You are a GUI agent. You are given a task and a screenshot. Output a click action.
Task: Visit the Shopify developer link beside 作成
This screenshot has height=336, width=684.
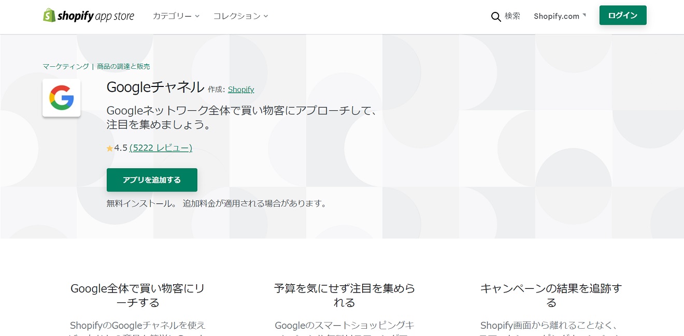click(x=241, y=89)
